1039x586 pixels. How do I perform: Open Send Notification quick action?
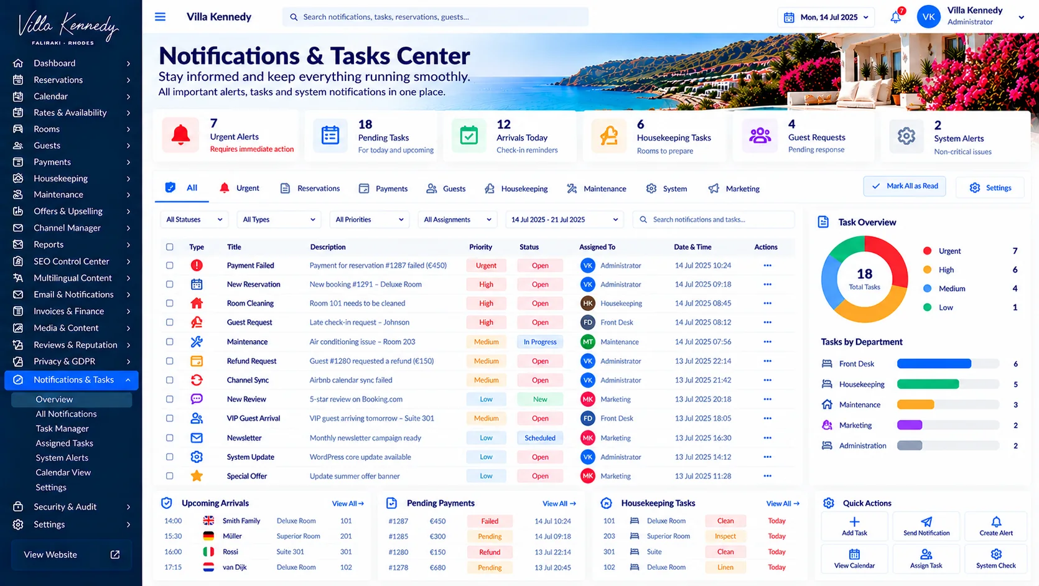[926, 526]
